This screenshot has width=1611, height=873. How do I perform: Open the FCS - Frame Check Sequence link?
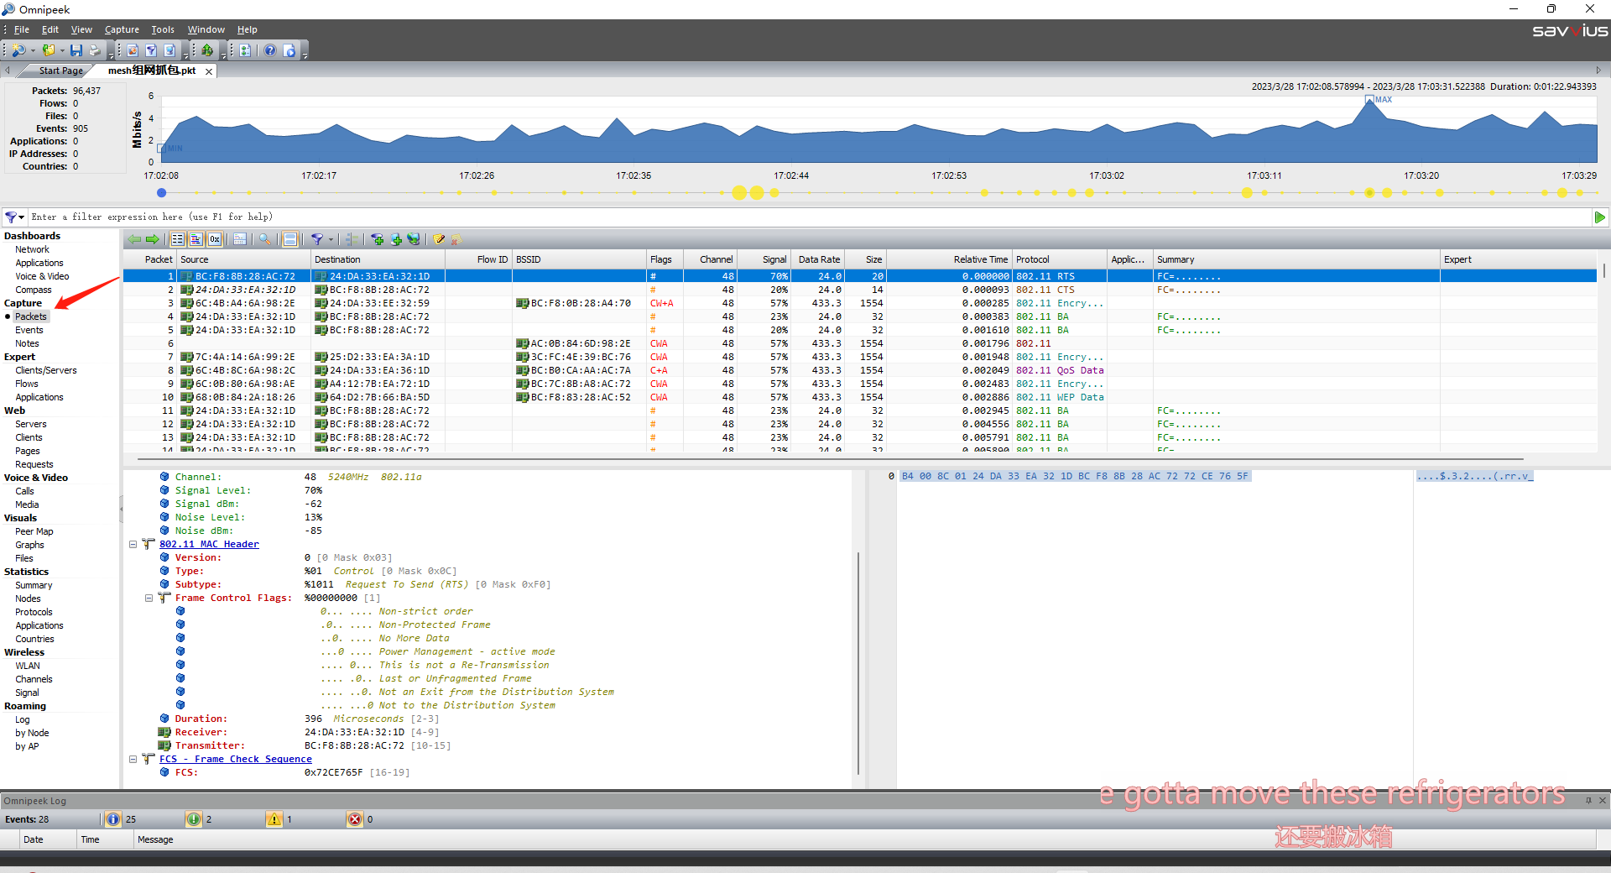click(x=236, y=759)
